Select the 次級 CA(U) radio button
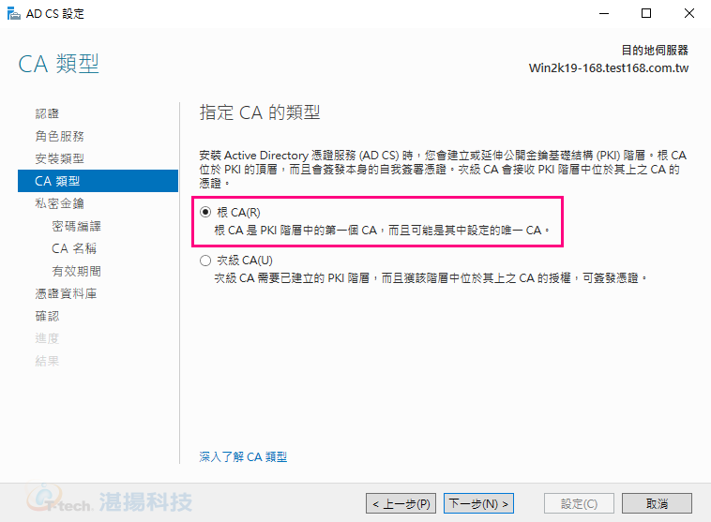 [205, 261]
